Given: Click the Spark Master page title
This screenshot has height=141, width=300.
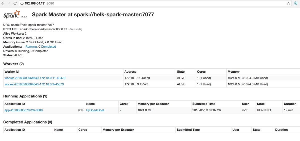Looking at the screenshot, I should pos(93,15).
